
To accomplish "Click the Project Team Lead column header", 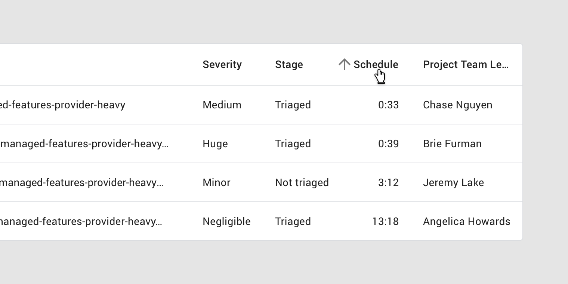I will 466,65.
